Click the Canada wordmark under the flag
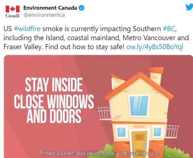 click(12, 16)
